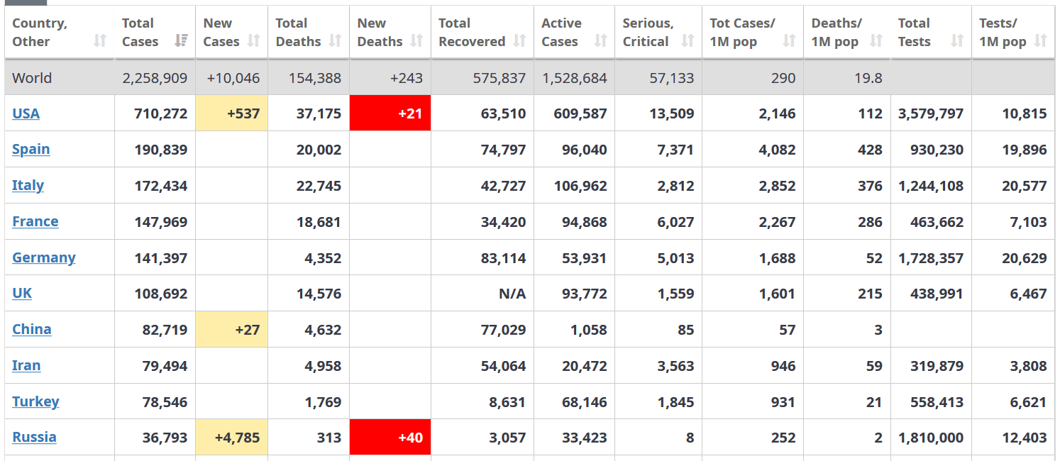The height and width of the screenshot is (461, 1060).
Task: Click World total recovered value 575,837
Action: click(499, 78)
